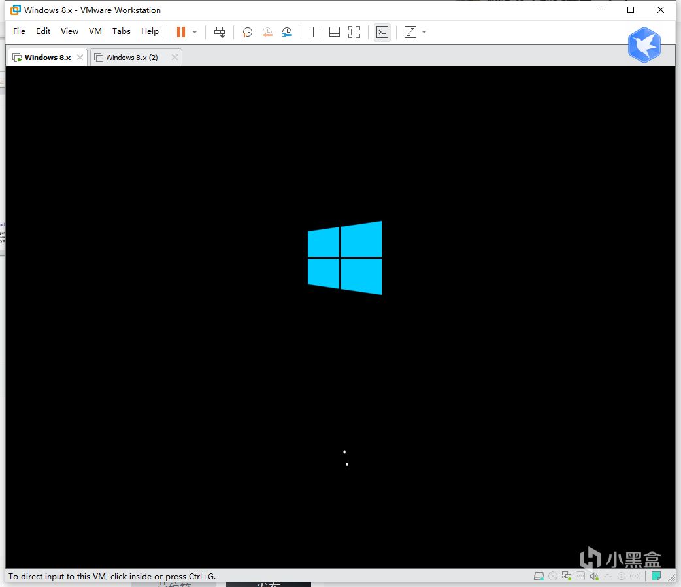The image size is (681, 587).
Task: Open the Help menu
Action: [x=150, y=31]
